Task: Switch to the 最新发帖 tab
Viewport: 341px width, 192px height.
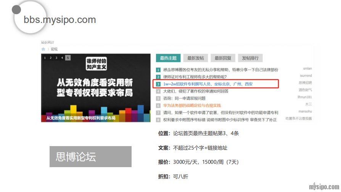Action: pos(196,58)
